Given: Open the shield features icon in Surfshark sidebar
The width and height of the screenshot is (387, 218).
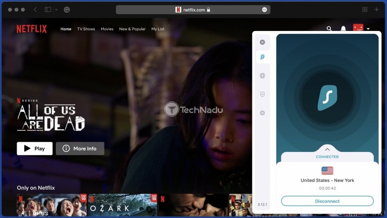Looking at the screenshot, I should click(262, 94).
